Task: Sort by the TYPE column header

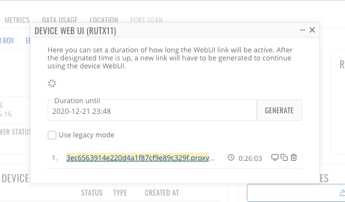Action: pos(120,193)
